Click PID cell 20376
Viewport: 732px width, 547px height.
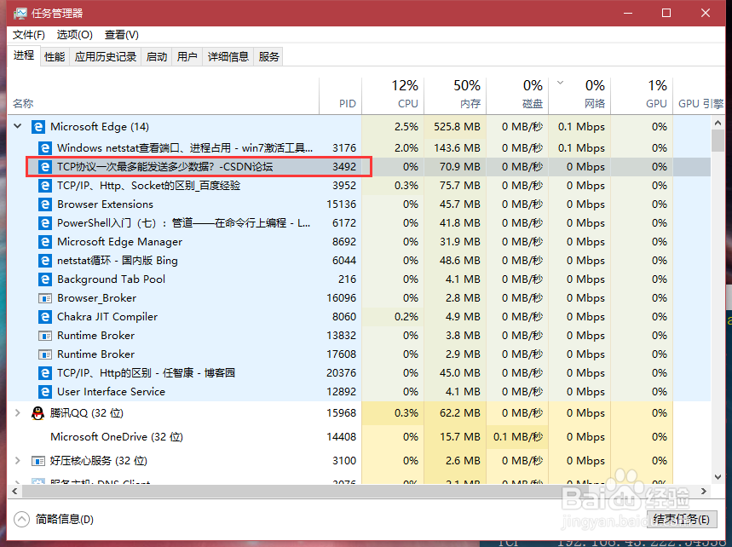[341, 373]
